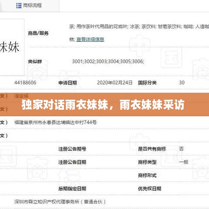This screenshot has width=209, height=209.
Task: Select the 3001;3002;3003;3004;3005;3006; group codes
Action: coord(108,61)
